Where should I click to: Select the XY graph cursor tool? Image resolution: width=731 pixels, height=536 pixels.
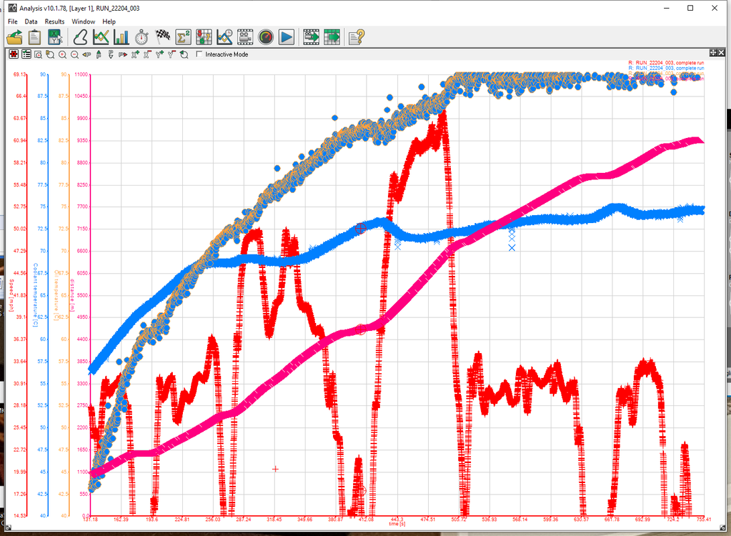55,38
